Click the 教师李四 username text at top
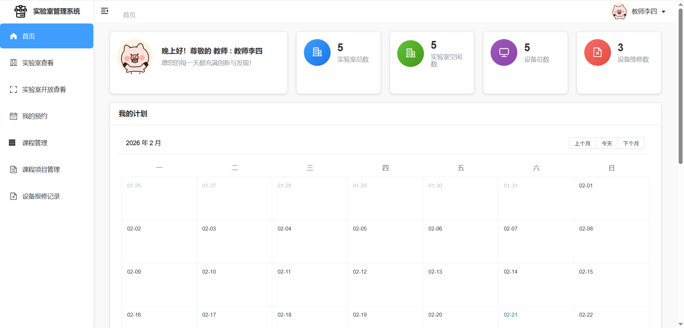Screen dimensions: 684x328 point(644,11)
